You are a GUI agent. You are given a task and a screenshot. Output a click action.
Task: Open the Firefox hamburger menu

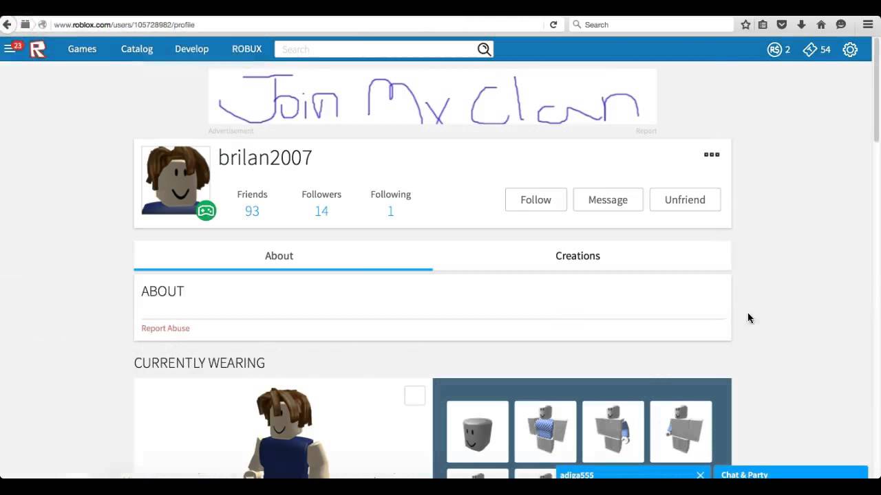[x=868, y=25]
